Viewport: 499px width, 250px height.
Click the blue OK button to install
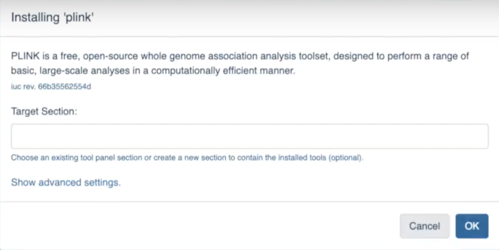click(472, 226)
